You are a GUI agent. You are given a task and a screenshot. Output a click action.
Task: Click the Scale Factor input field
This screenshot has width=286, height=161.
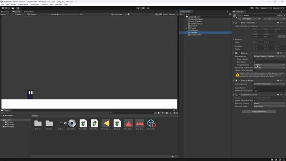coord(269,88)
